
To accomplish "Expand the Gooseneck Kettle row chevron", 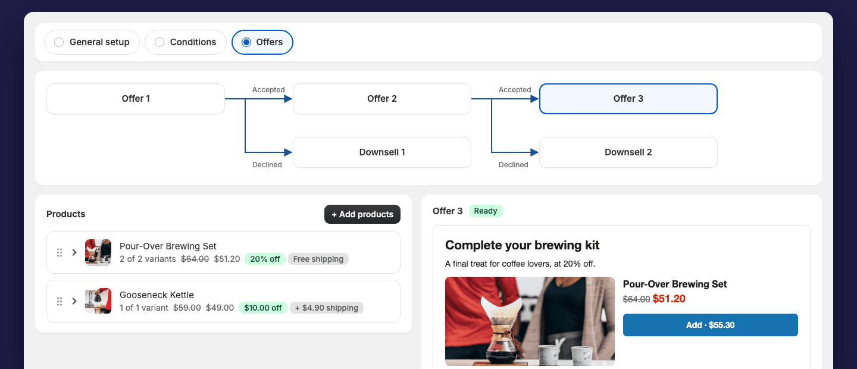I will tap(74, 301).
